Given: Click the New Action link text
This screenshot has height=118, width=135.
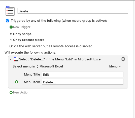Looking at the screenshot, I should (x=21, y=92).
